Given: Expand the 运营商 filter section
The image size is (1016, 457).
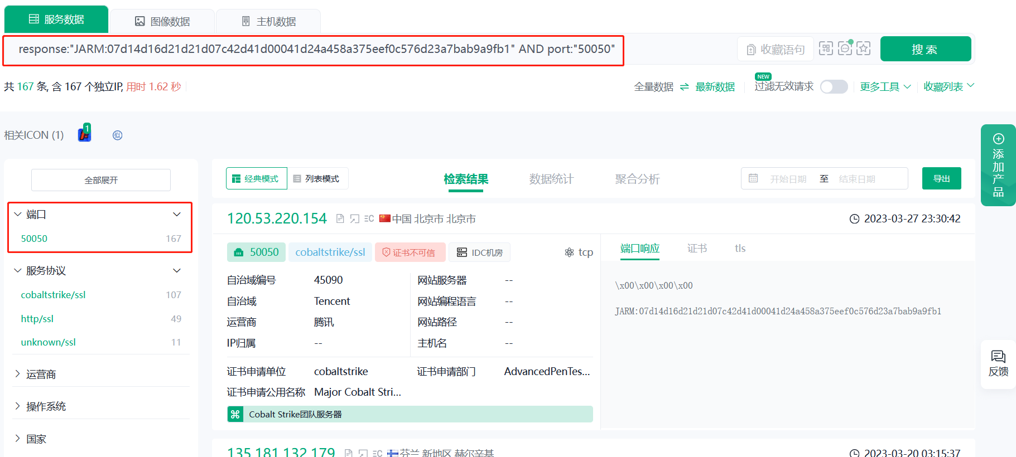Looking at the screenshot, I should coord(41,375).
